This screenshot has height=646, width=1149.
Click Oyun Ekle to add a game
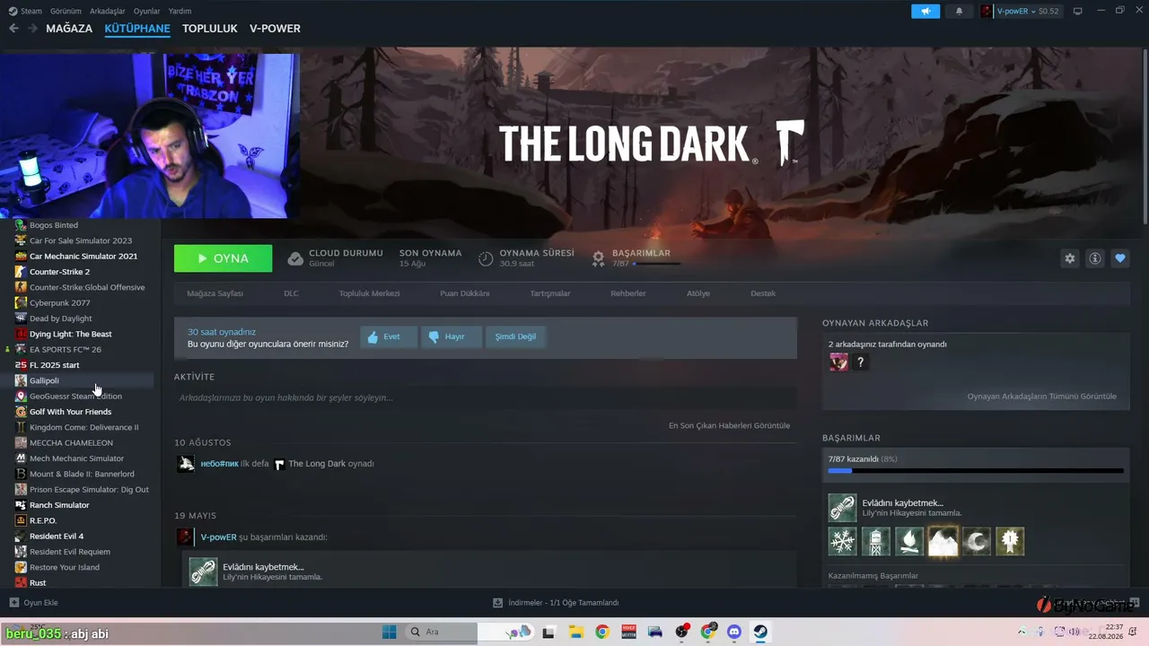(33, 603)
